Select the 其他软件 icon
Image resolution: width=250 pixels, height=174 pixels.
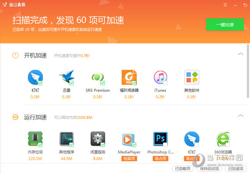tap(192, 77)
